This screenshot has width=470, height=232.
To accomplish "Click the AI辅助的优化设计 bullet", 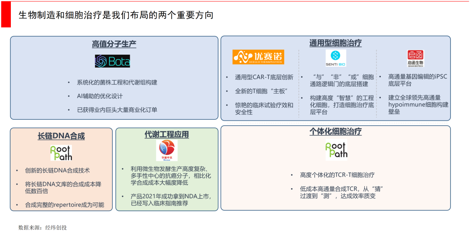I will click(x=100, y=96).
